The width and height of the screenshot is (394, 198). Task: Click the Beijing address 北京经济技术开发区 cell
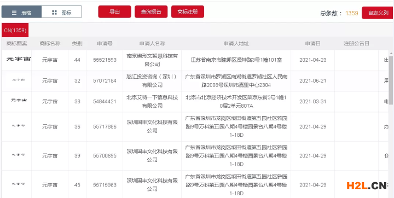pyautogui.click(x=236, y=102)
